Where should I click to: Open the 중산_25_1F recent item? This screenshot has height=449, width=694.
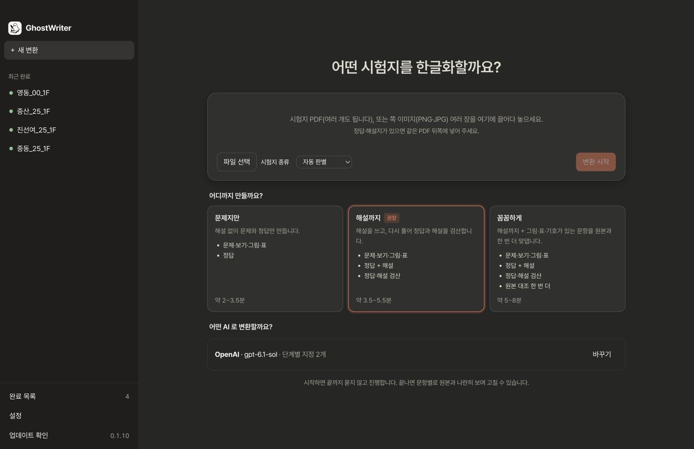point(69,111)
